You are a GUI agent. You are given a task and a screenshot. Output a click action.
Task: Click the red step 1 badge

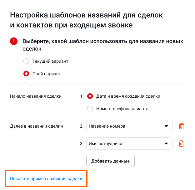(14, 41)
